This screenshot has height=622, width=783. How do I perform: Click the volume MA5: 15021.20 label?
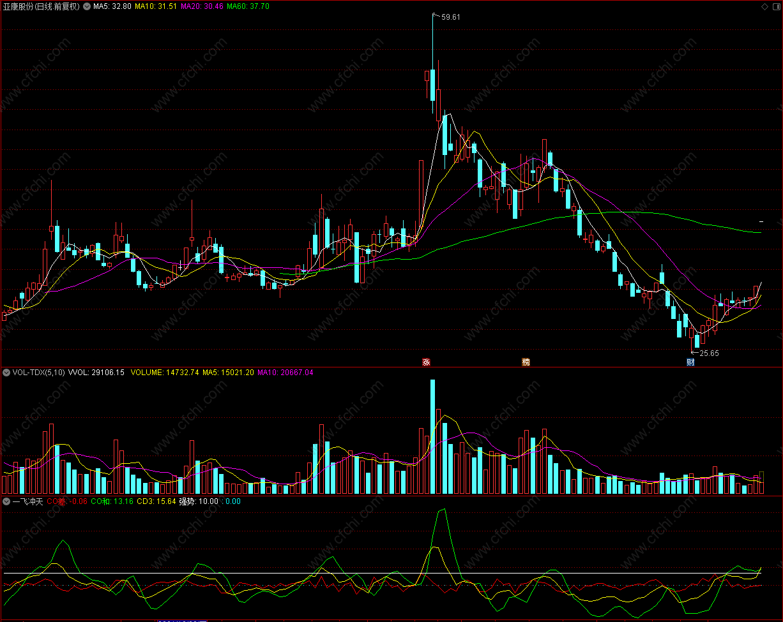point(228,373)
